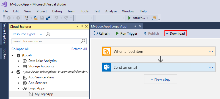220x99 pixels.
Task: Close the MyLogicApp [Logic App] tab
Action: 140,26
